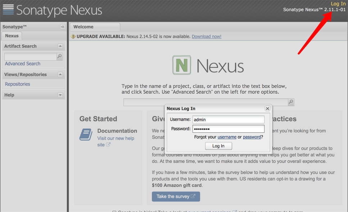
Task: Focus the Artifact Search sidebar input
Action: 31,57
